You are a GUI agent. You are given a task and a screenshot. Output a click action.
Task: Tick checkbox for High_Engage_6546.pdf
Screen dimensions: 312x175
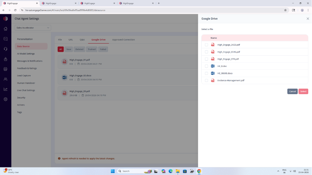(x=206, y=52)
